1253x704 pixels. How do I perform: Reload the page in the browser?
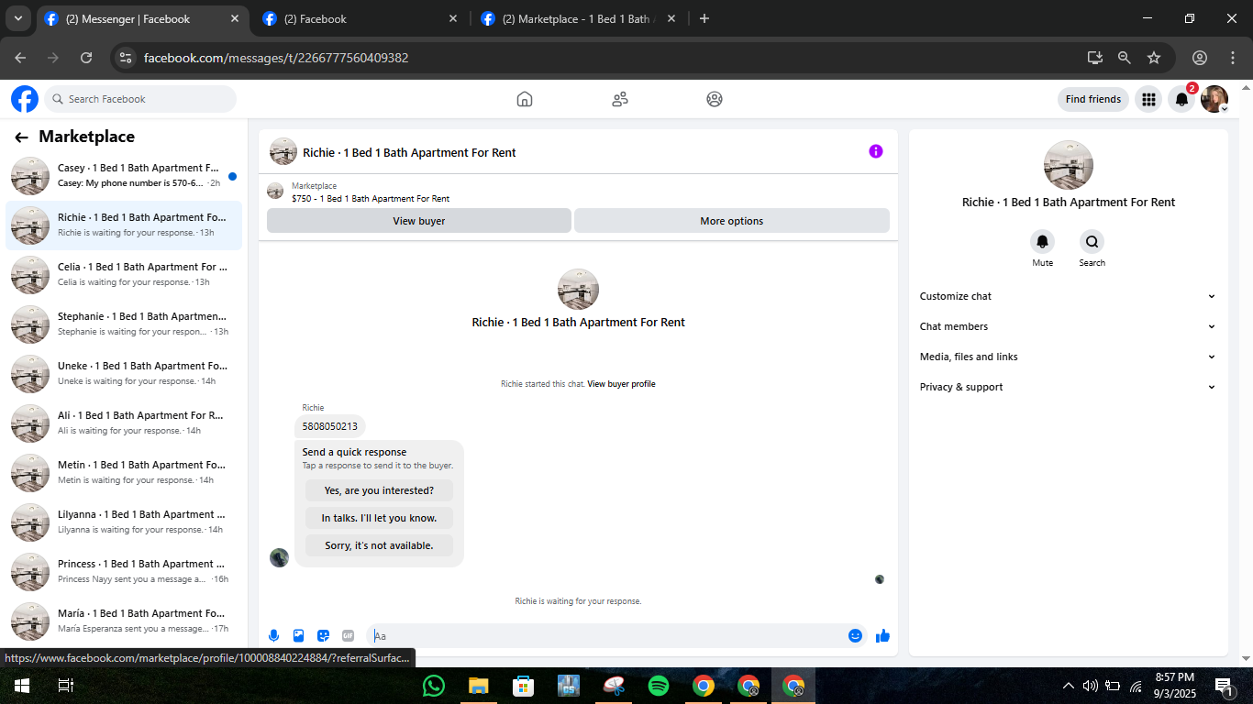pyautogui.click(x=86, y=58)
